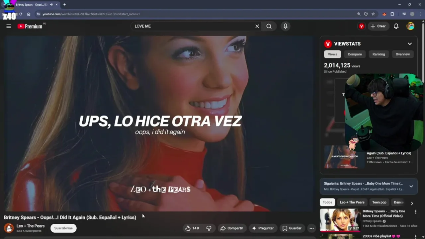Select the Todos filter chip
Viewport: 425px width, 239px height.
click(327, 202)
